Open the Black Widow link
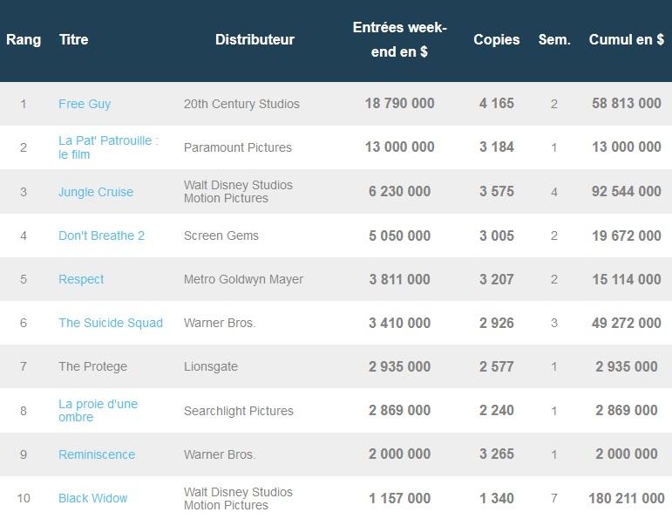 (92, 498)
